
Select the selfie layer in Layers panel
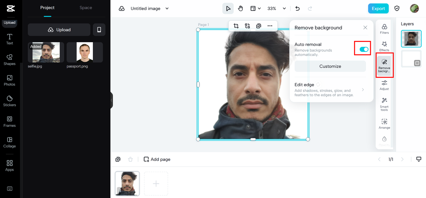(x=411, y=39)
